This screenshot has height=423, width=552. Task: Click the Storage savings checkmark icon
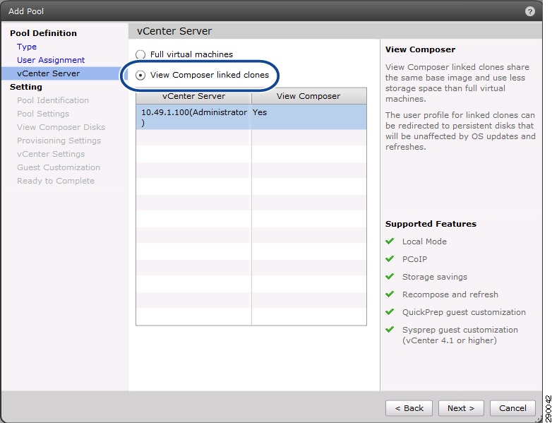point(390,277)
